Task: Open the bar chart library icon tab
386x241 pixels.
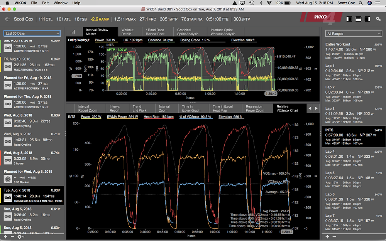Action: 73,32
